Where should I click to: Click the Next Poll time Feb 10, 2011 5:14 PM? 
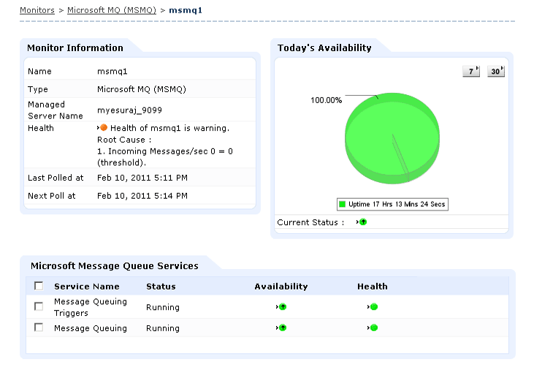click(142, 196)
